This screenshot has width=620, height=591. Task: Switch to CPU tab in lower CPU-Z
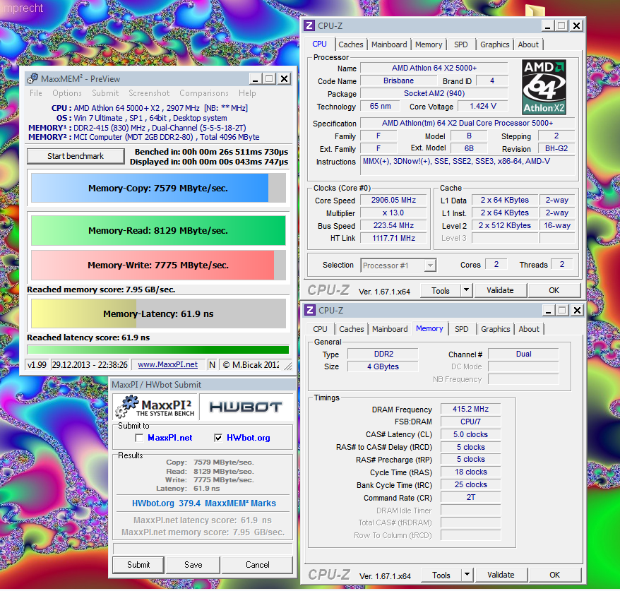coord(320,329)
